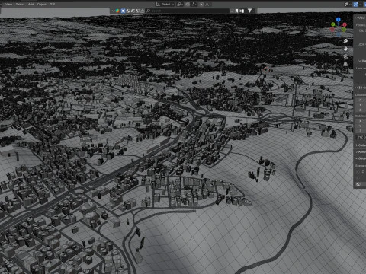Click the 3D Cursor Location Z field

coord(361,110)
